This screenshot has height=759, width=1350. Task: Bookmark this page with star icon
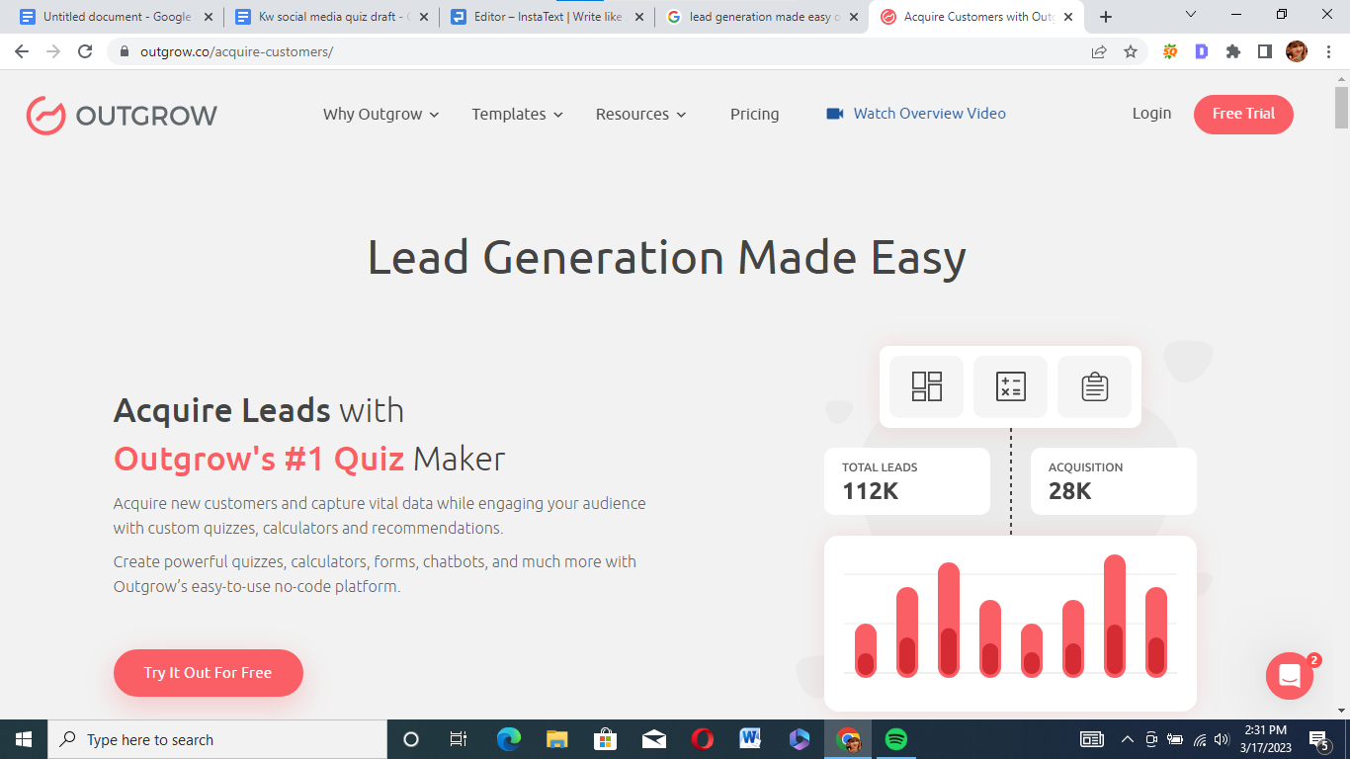coord(1131,51)
